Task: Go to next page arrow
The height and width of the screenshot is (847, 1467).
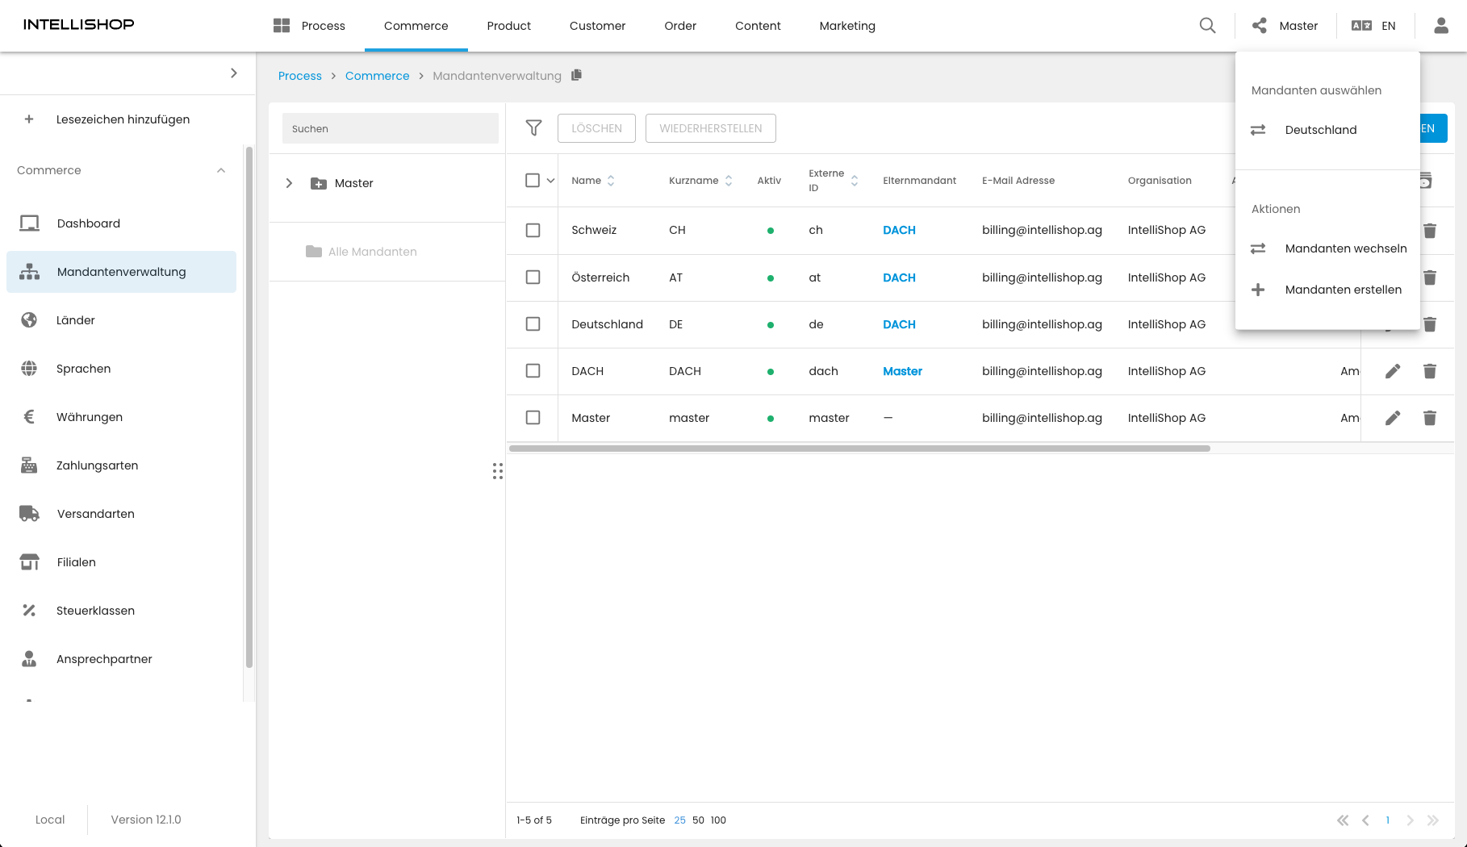Action: coord(1410,820)
